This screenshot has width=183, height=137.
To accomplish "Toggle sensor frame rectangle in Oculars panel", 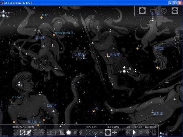I will pos(153,11).
